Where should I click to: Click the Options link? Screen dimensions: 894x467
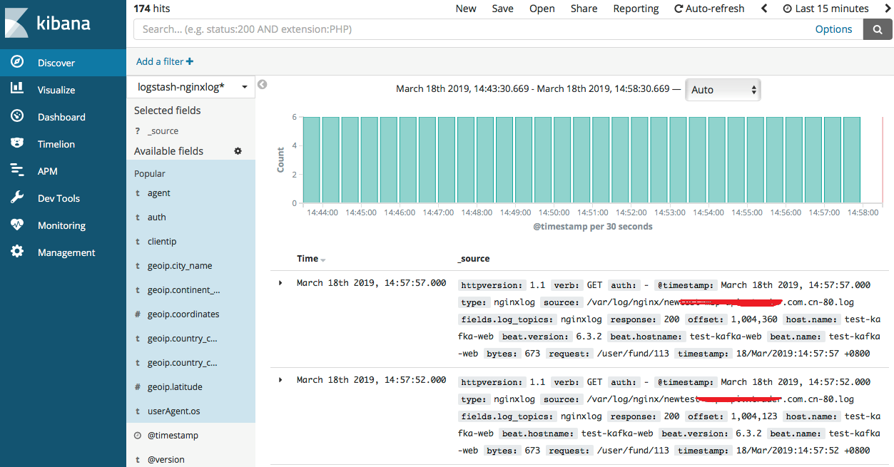pos(833,29)
